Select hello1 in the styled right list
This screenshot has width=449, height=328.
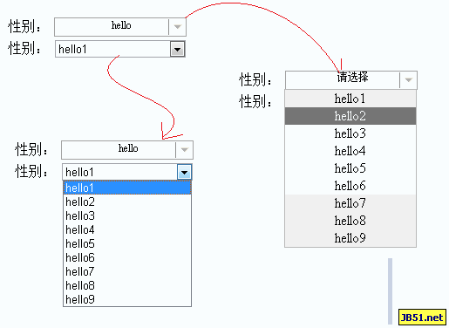[350, 99]
